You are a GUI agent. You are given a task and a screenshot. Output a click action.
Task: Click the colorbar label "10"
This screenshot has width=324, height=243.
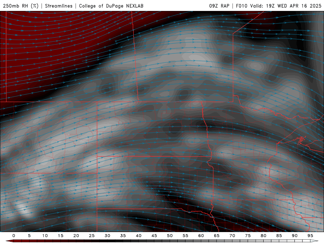coord(45,236)
